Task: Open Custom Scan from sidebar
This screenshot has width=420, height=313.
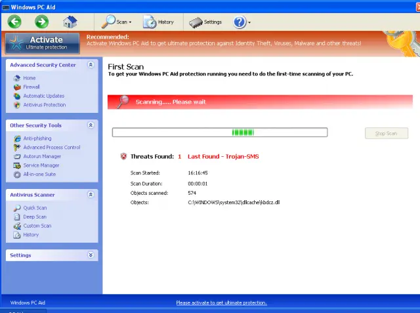Action: [x=37, y=226]
